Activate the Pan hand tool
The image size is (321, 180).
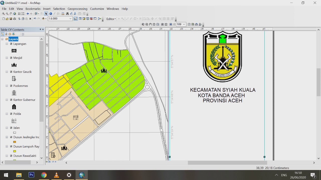point(11,14)
